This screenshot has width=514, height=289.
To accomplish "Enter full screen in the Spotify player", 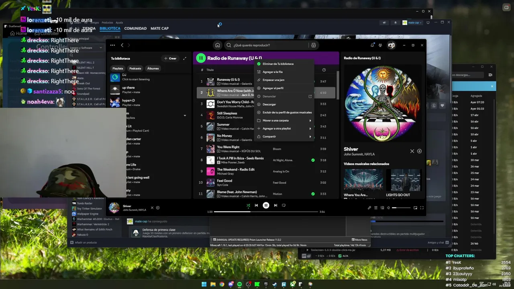I will pos(422,208).
